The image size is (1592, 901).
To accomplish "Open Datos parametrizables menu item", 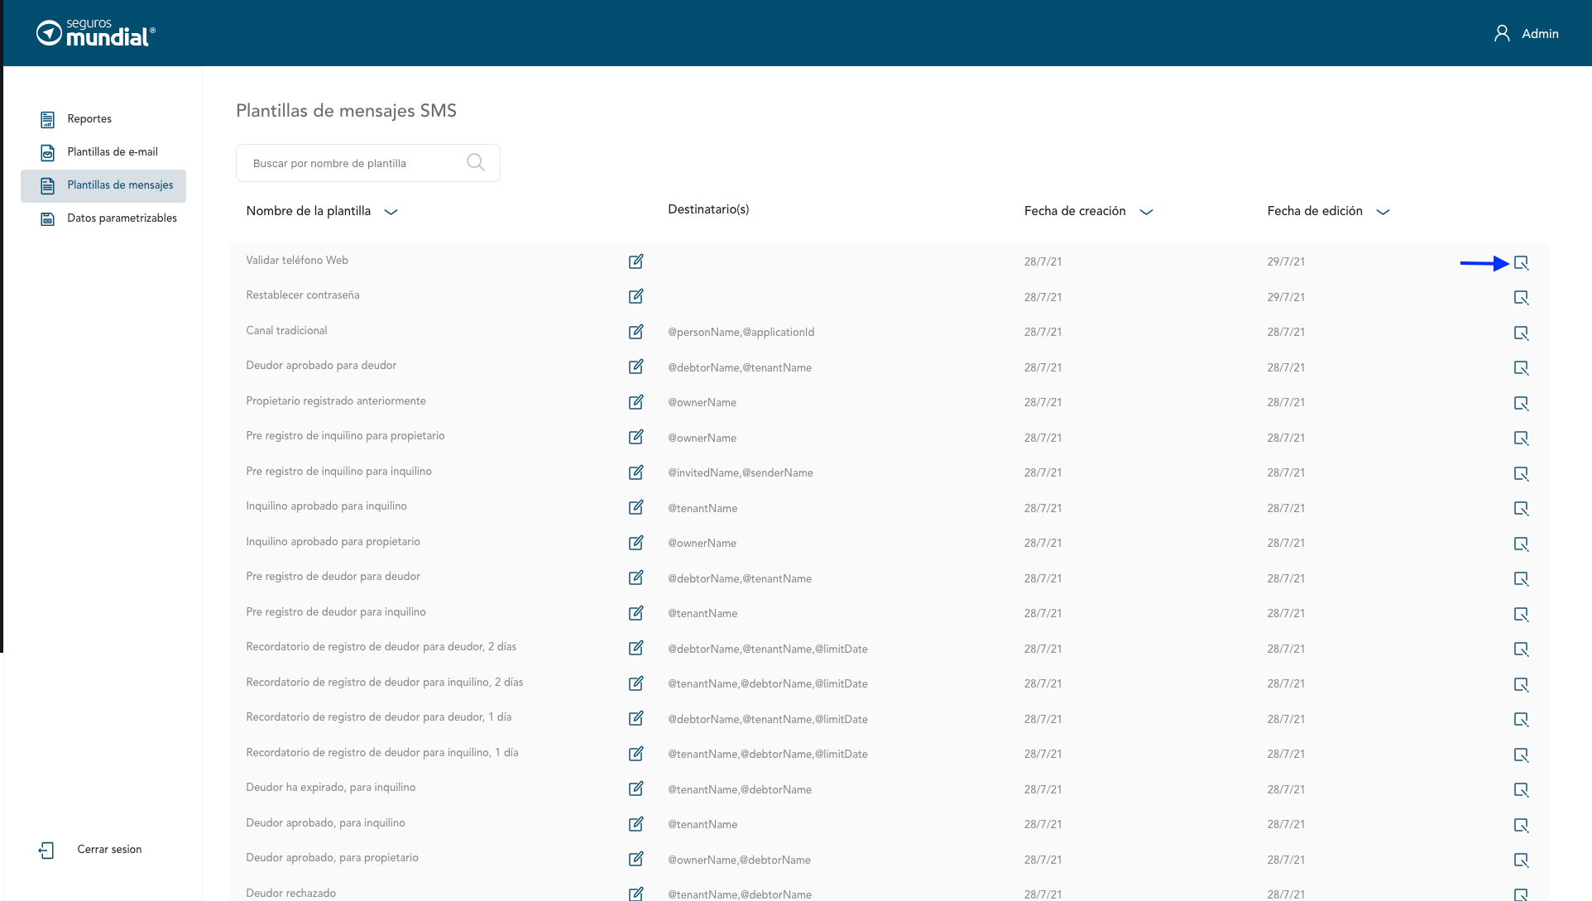I will click(x=122, y=218).
